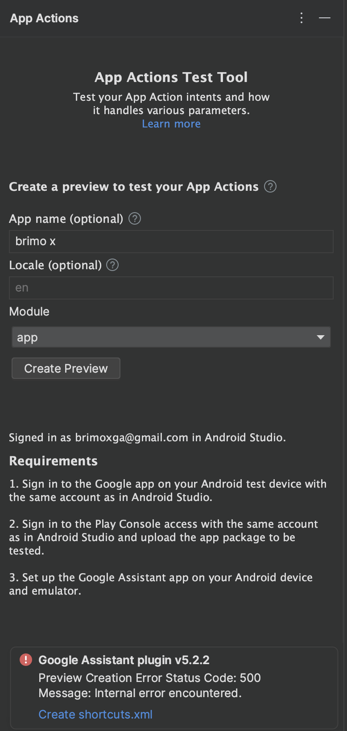Focus the App name field containing brimo x
Screen dimensions: 347x731
(x=171, y=242)
